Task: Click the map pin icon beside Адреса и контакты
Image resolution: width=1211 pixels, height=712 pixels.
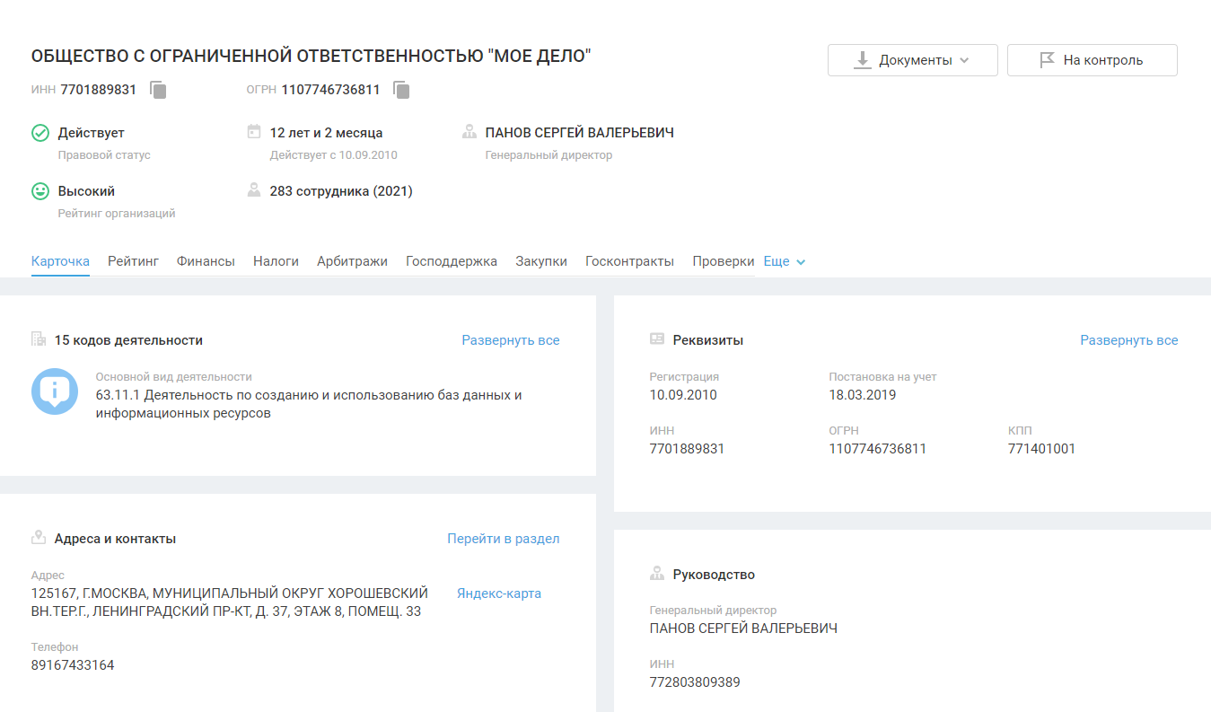Action: (x=39, y=538)
